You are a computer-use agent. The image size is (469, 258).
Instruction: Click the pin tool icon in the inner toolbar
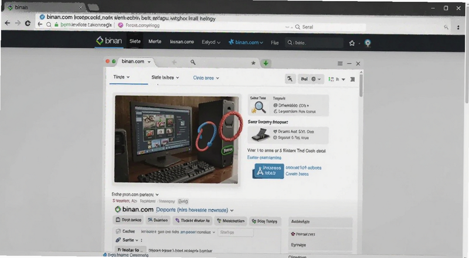tap(290, 79)
